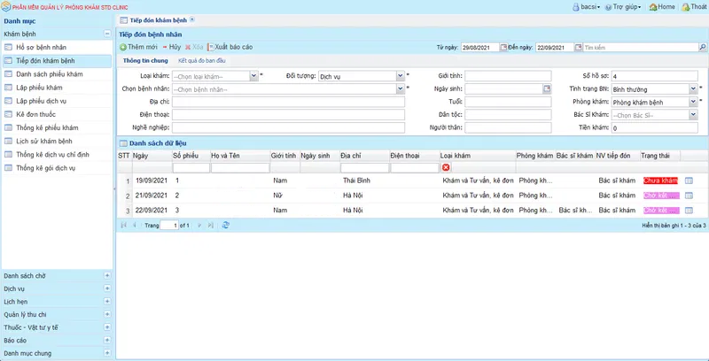
Task: Open the Ngày sinh calendar picker
Action: pos(547,89)
